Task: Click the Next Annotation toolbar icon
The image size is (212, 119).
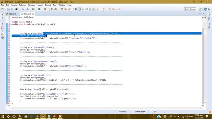Action: click(98, 9)
